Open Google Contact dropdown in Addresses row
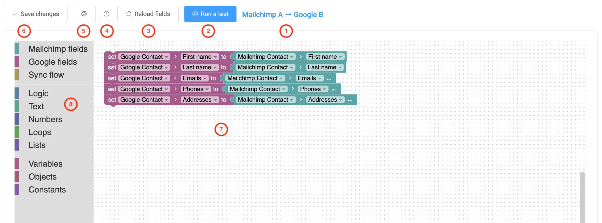Image resolution: width=602 pixels, height=223 pixels. pyautogui.click(x=144, y=100)
